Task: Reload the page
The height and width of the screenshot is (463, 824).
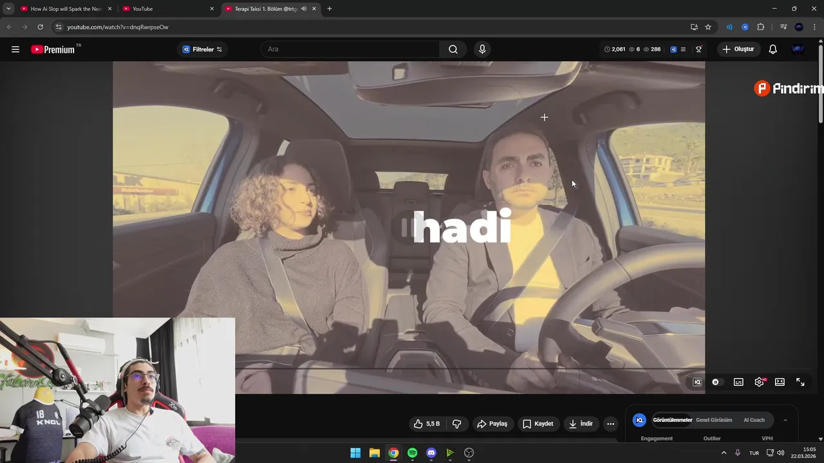Action: pos(40,27)
